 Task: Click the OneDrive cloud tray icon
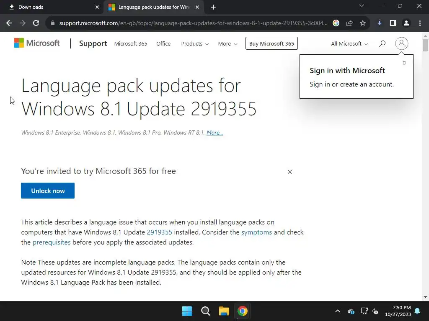point(351,311)
